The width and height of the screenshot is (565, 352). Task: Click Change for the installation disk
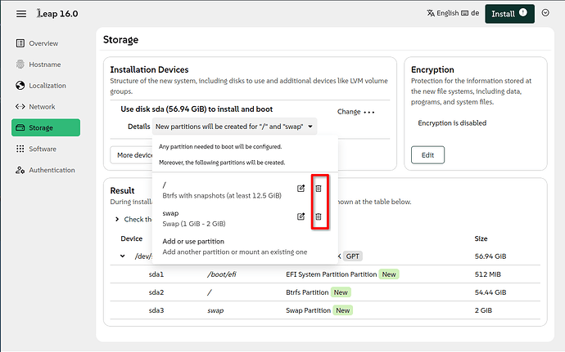[x=349, y=112]
